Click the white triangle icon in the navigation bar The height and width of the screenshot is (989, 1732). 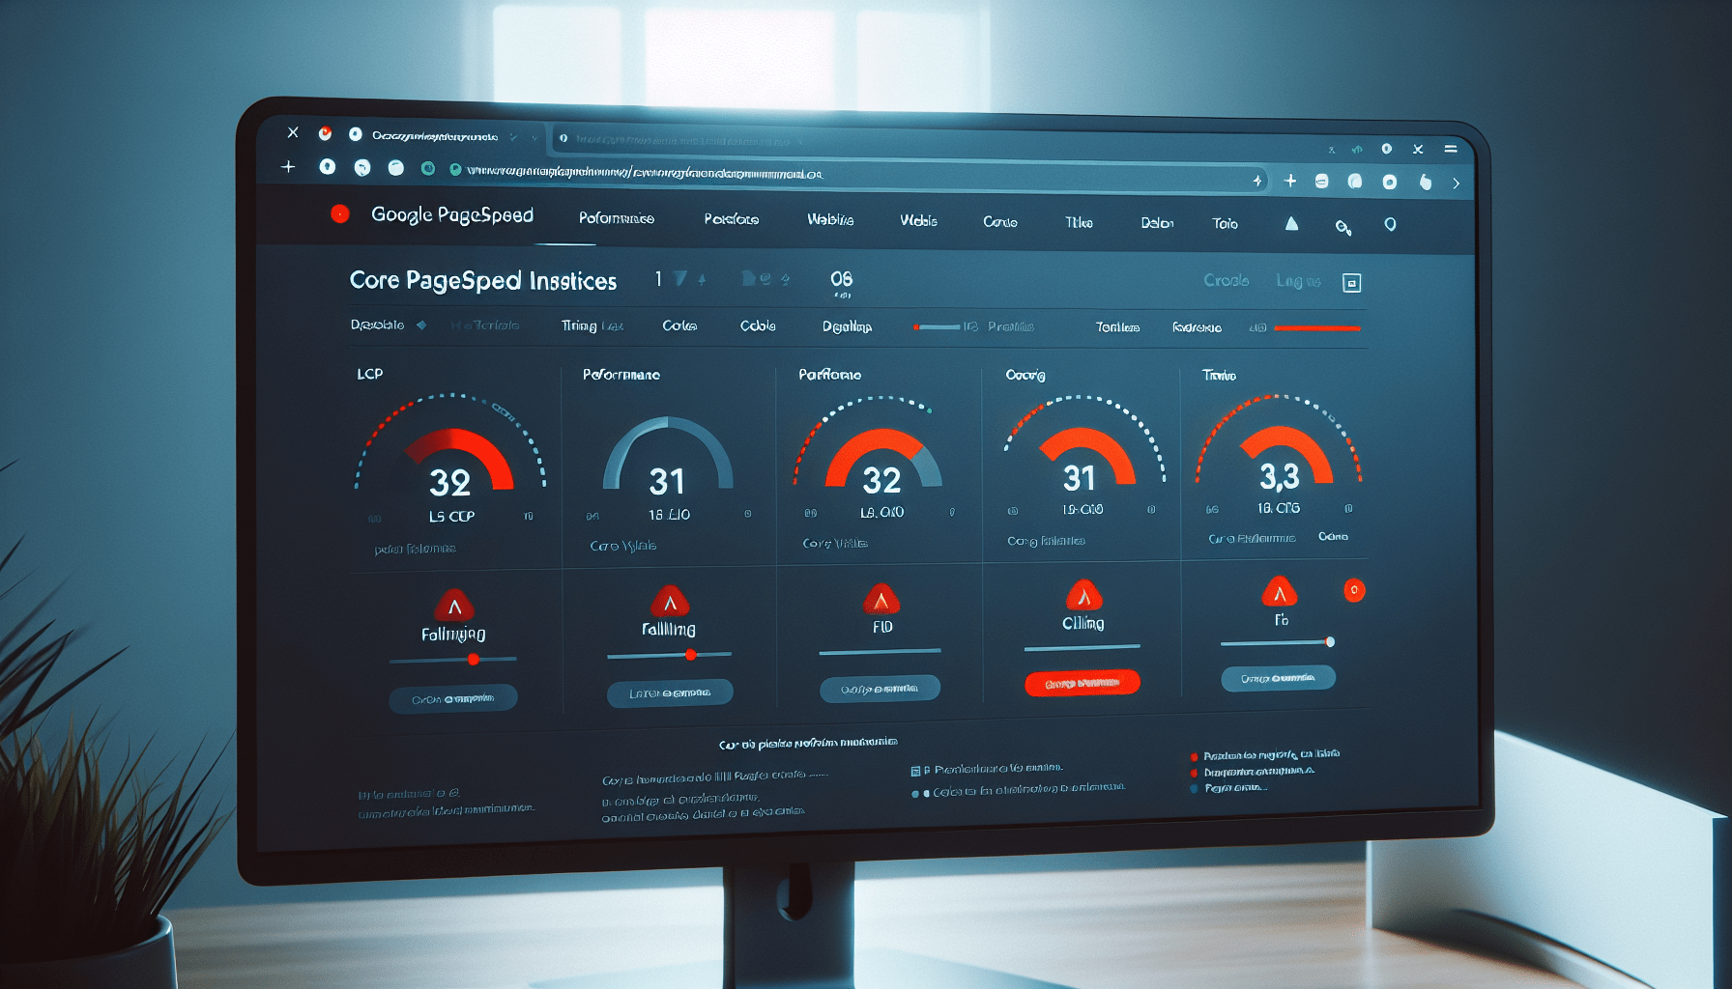[x=1291, y=224]
